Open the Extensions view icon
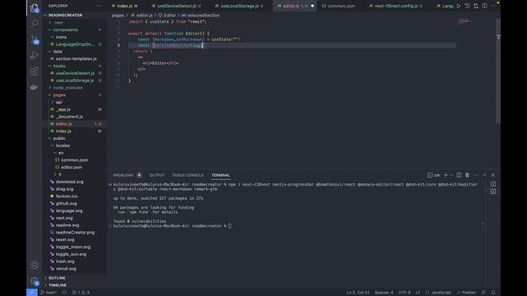This screenshot has width=527, height=296. click(35, 71)
